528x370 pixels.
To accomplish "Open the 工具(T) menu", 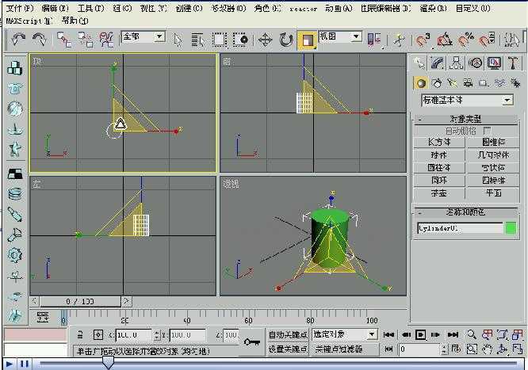I will click(x=90, y=8).
